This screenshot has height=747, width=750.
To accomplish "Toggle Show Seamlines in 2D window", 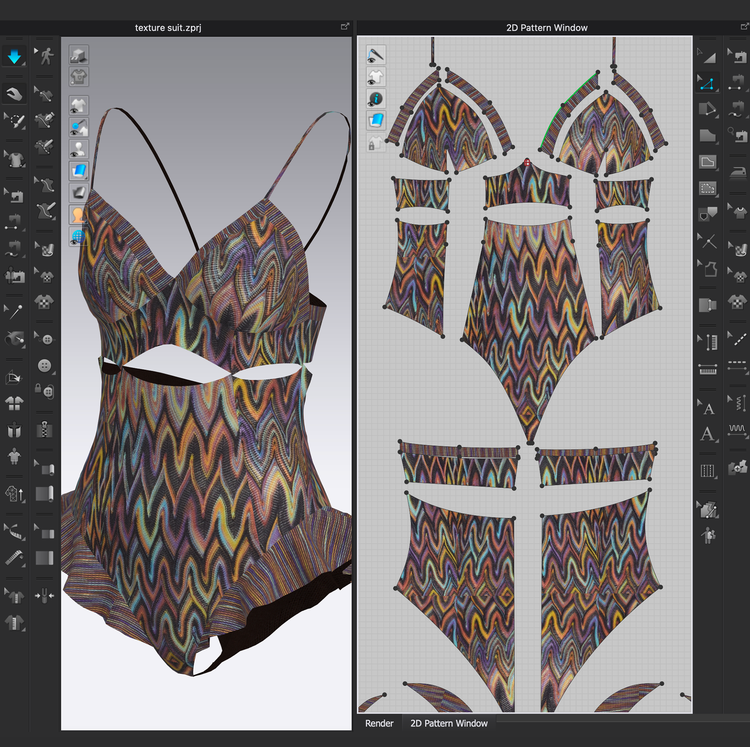I will [x=376, y=55].
